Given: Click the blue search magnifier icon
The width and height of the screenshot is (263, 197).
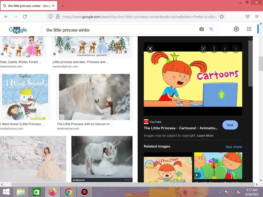Looking at the screenshot, I should point(211,29).
